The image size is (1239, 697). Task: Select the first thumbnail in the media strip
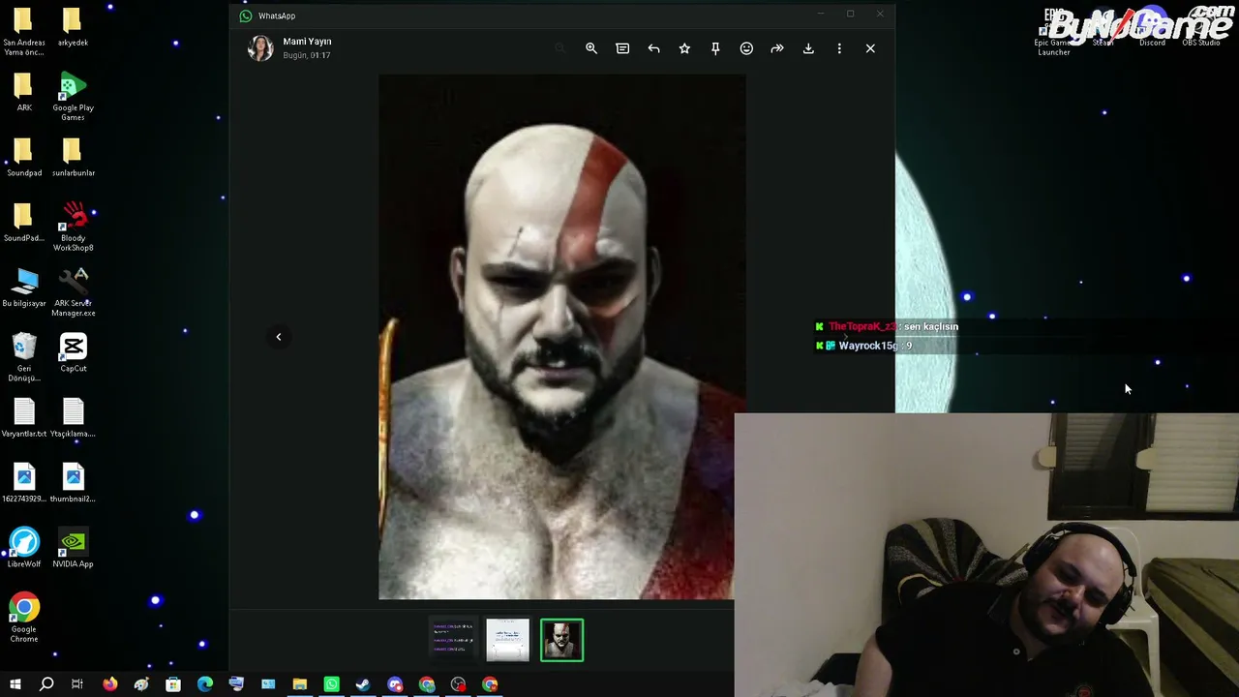[x=454, y=640]
